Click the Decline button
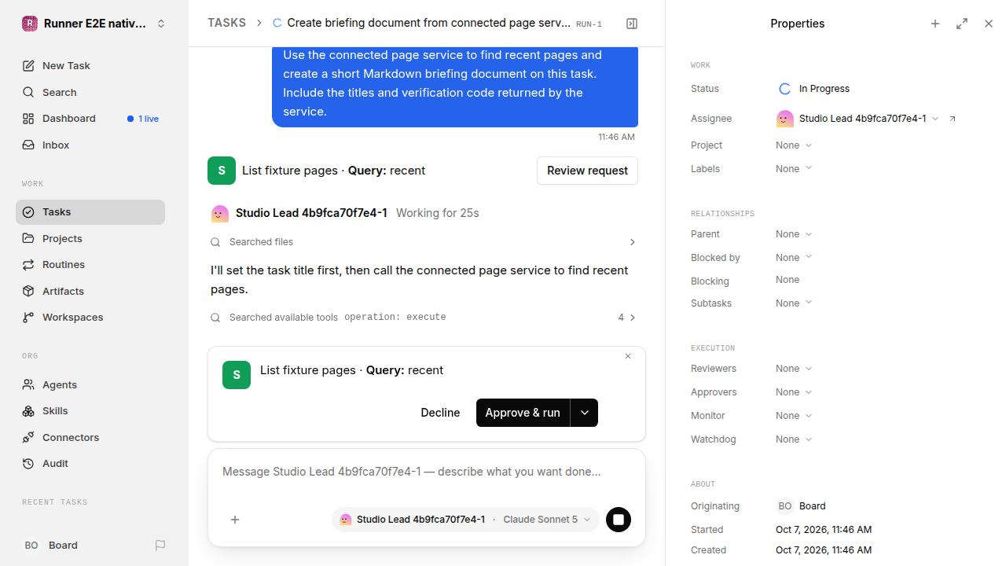 click(x=440, y=413)
